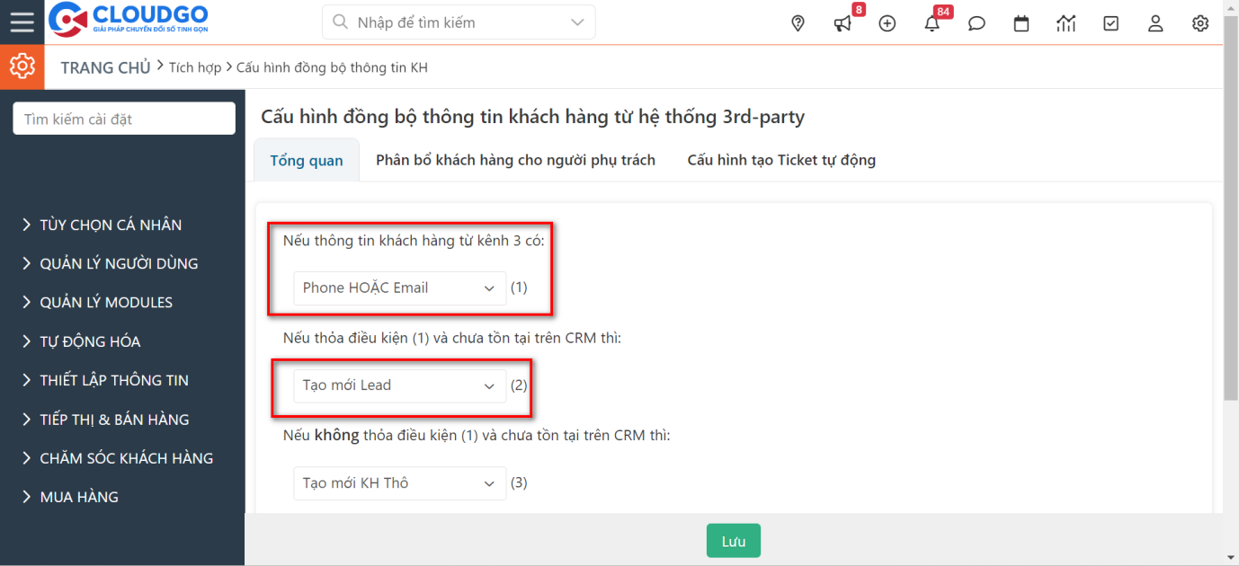Open the Tạo mới KH Thô dropdown
Viewport: 1239px width, 566px height.
(399, 483)
